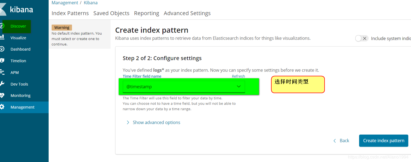Click the Timelion mask icon
411x162 pixels.
(x=2, y=61)
